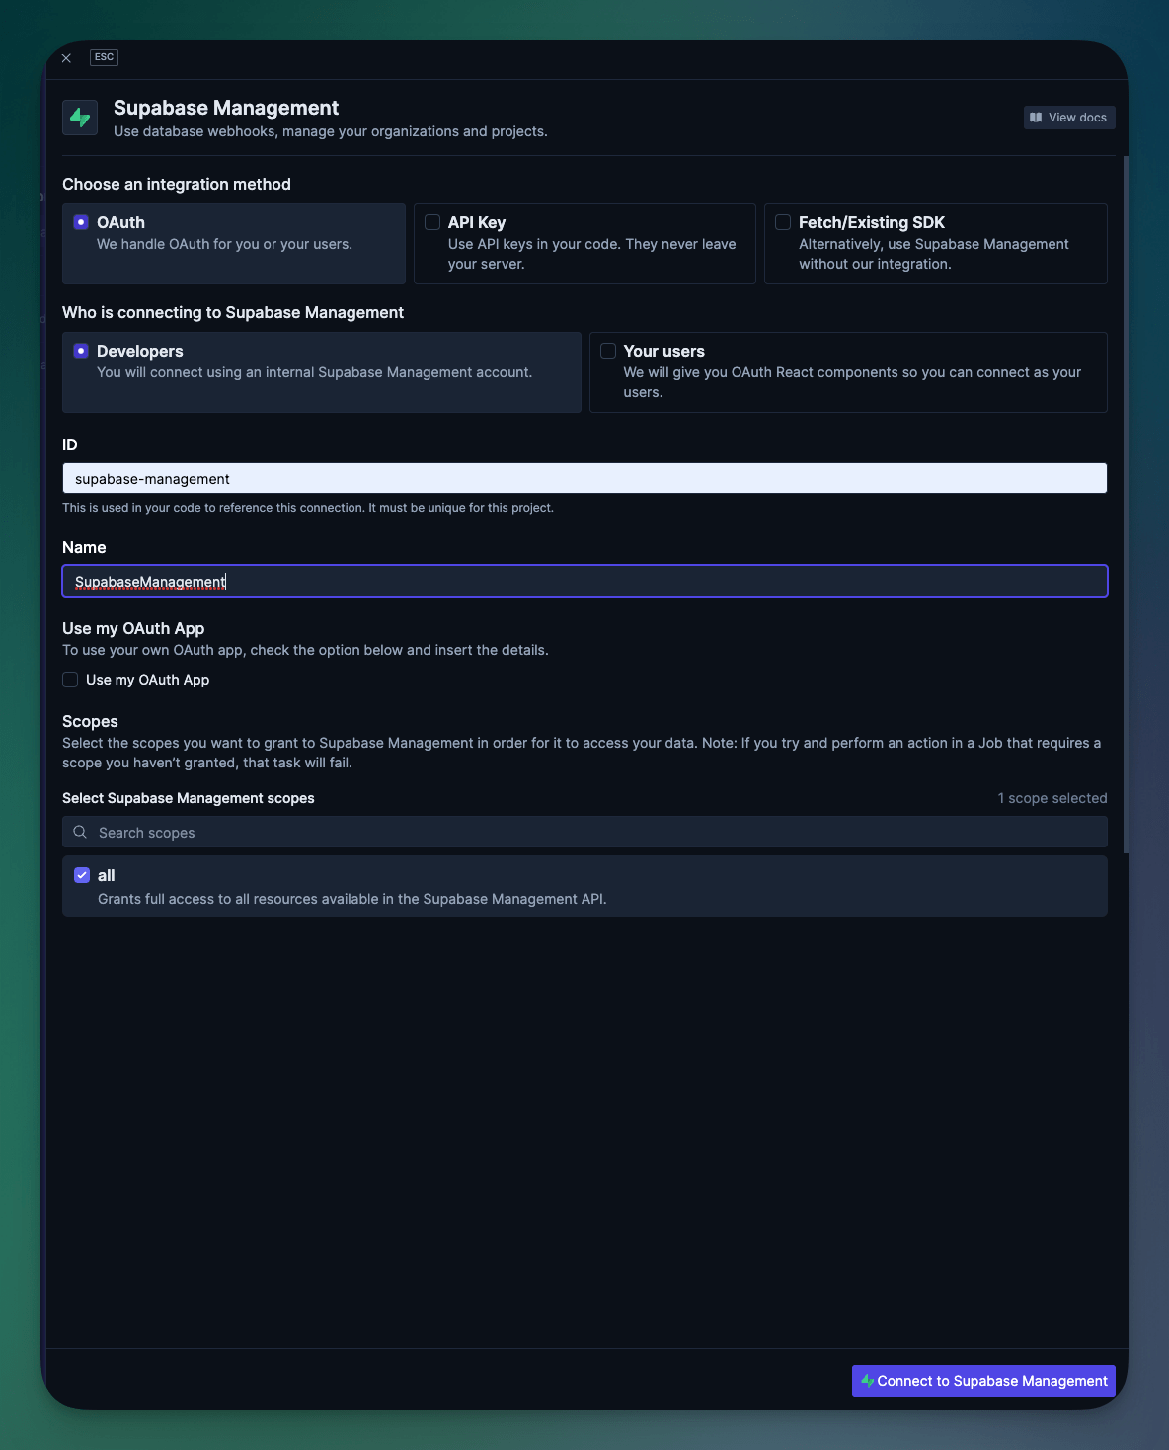Click the ID field with supabase-management
Viewport: 1169px width, 1450px height.
(x=584, y=478)
